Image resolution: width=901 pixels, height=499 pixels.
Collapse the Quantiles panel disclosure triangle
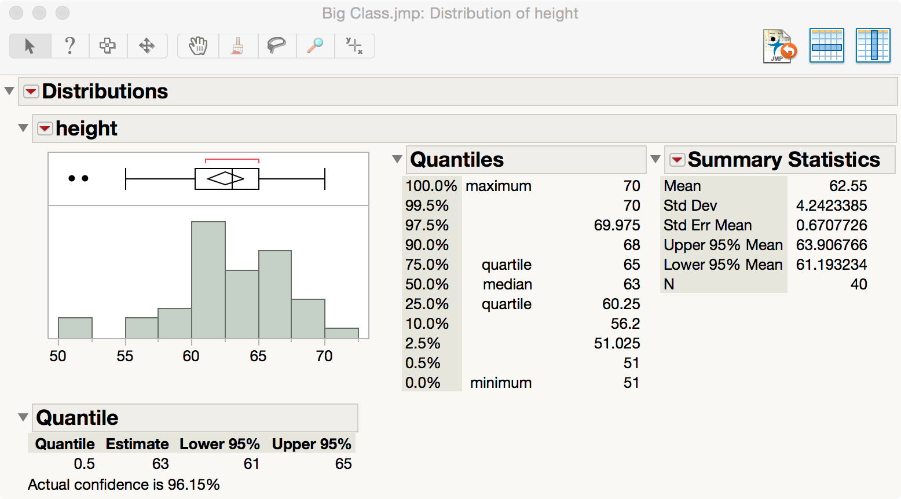(x=397, y=159)
